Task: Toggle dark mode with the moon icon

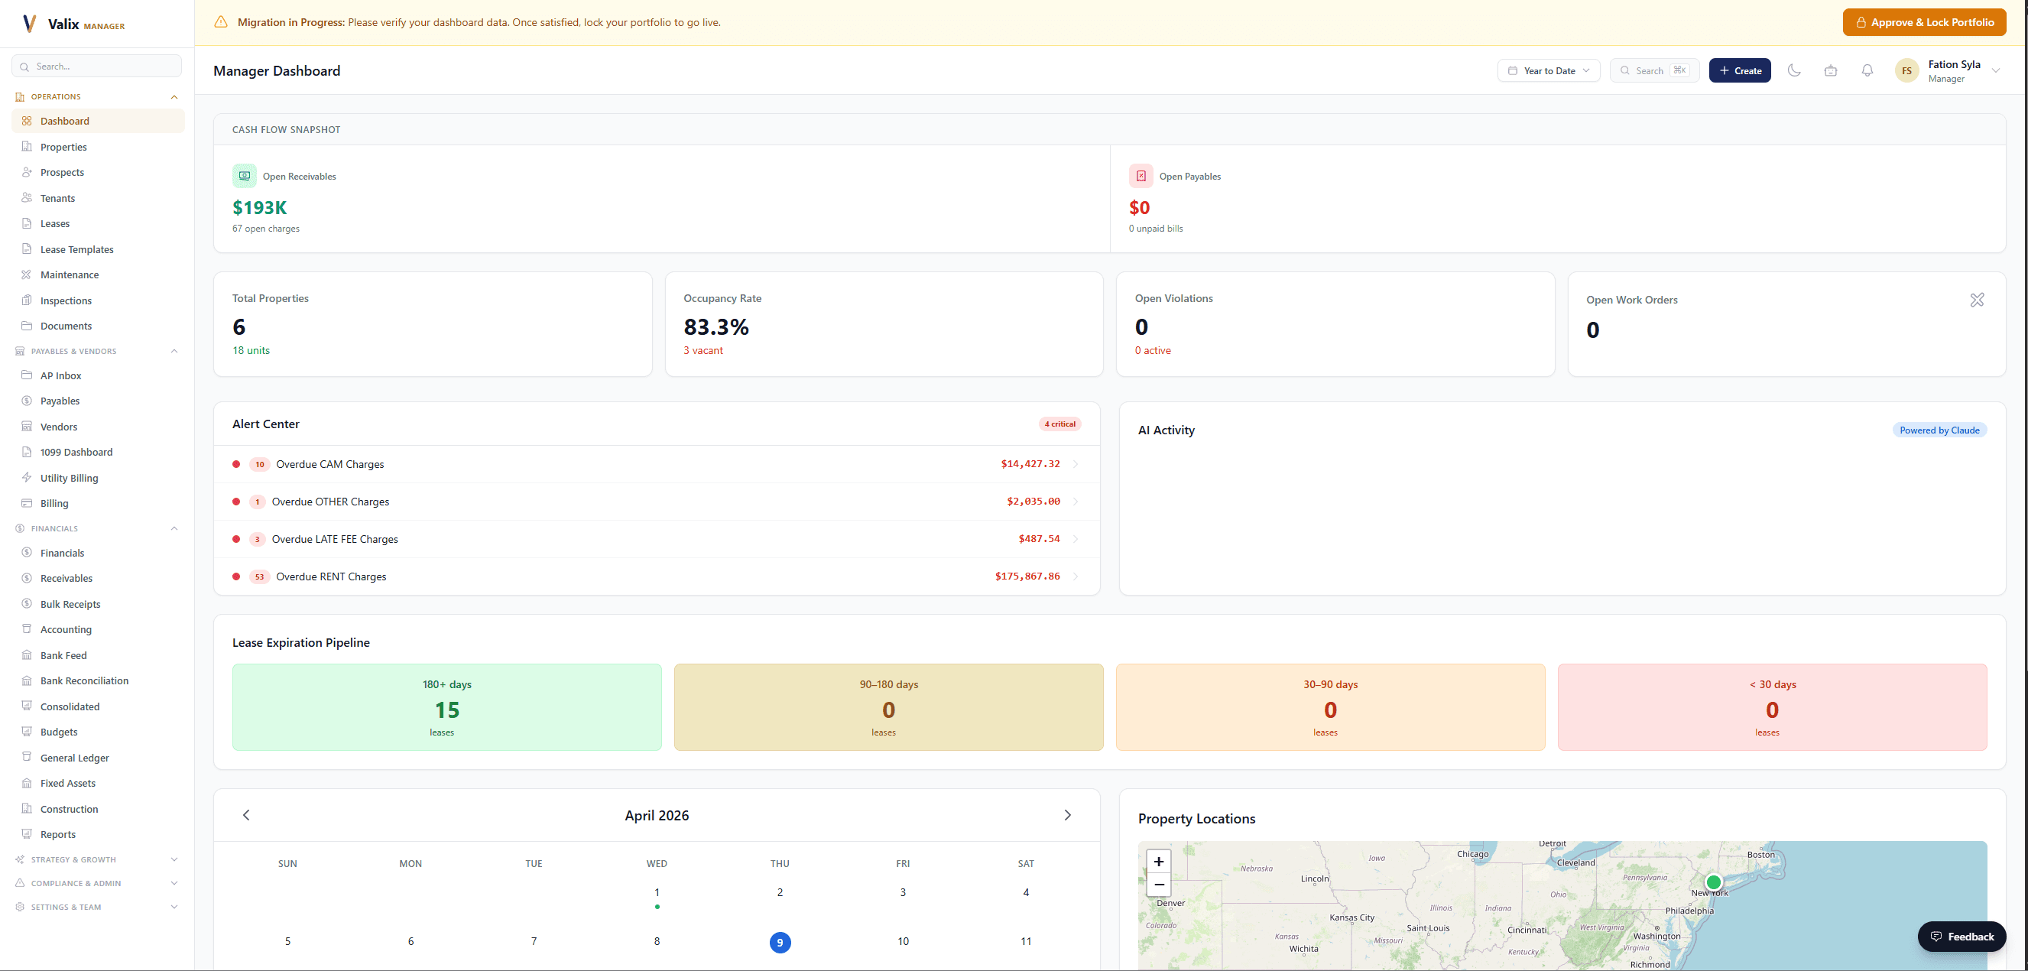Action: click(x=1794, y=70)
